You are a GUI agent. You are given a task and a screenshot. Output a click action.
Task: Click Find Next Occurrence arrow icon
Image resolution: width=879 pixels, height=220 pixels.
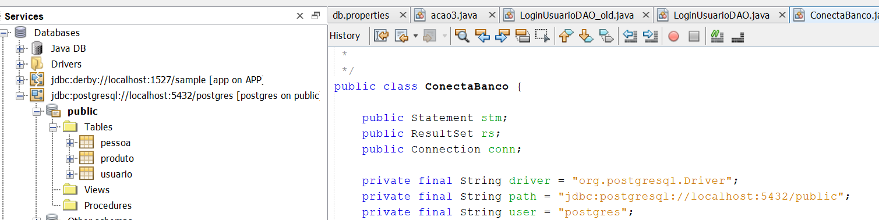click(502, 36)
